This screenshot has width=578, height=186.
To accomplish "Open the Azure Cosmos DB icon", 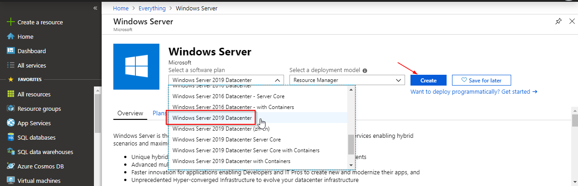I will click(11, 166).
